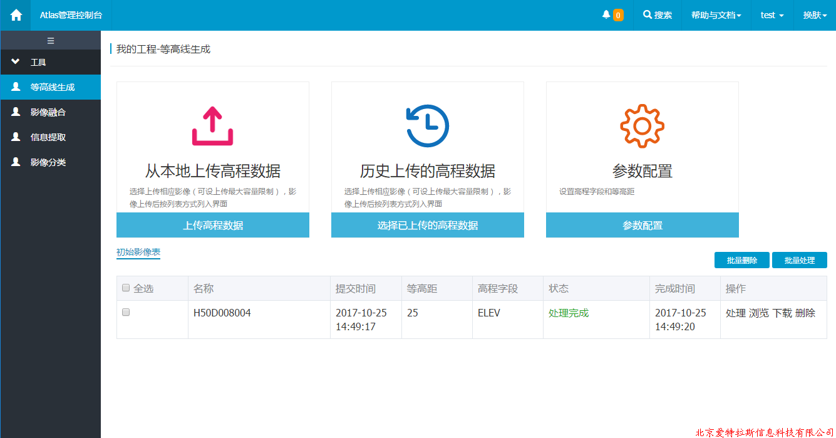Viewport: 836px width, 438px height.
Task: Click the pink upload arrow icon
Action: point(212,126)
